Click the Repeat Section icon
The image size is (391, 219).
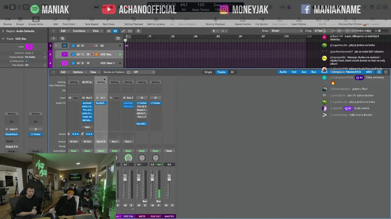coord(243,19)
